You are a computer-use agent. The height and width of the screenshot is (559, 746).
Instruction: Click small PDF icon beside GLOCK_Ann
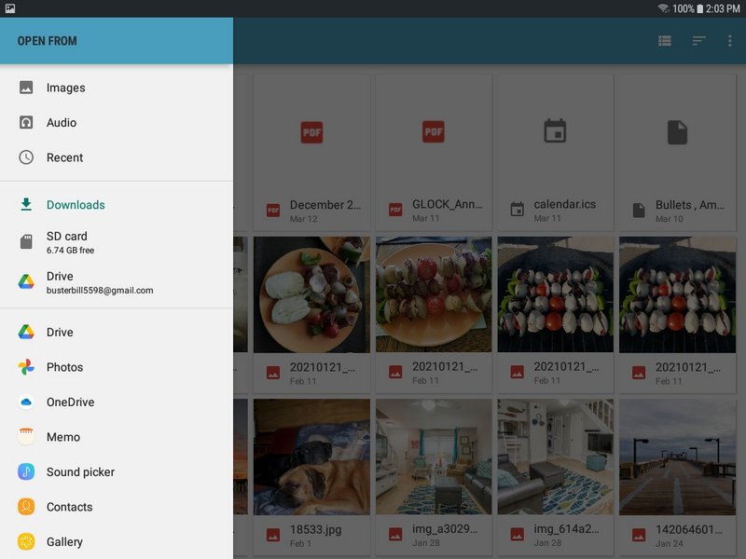[395, 210]
